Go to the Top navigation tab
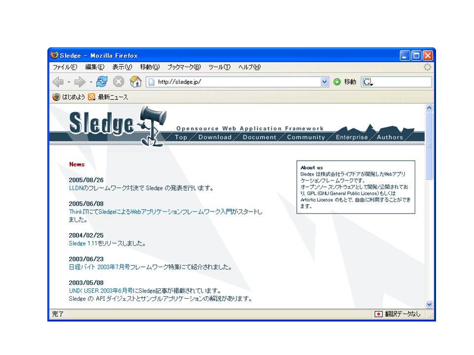 (181, 137)
